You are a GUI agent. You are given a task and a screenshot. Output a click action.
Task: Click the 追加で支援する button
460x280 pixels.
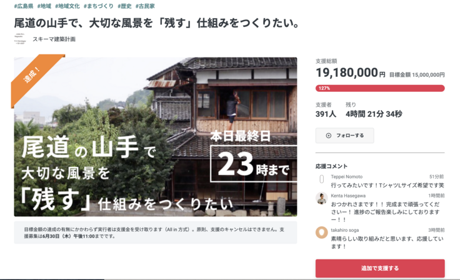point(380,268)
